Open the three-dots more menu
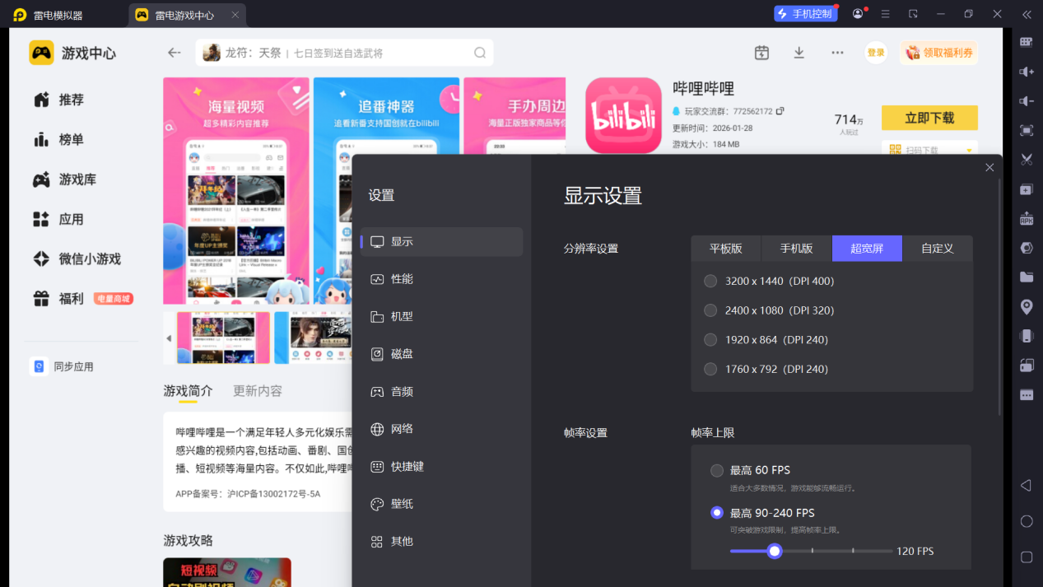 837,53
